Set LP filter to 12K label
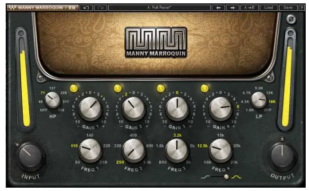The height and width of the screenshot is (191, 309). [x=270, y=93]
